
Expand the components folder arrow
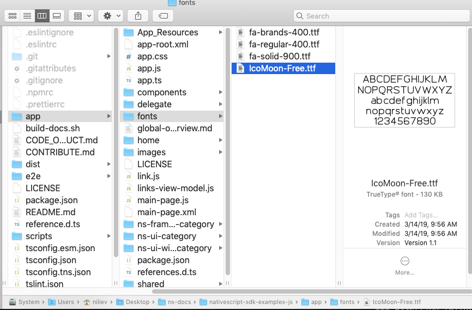pos(221,92)
